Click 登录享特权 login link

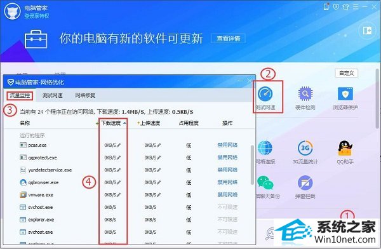tap(37, 16)
